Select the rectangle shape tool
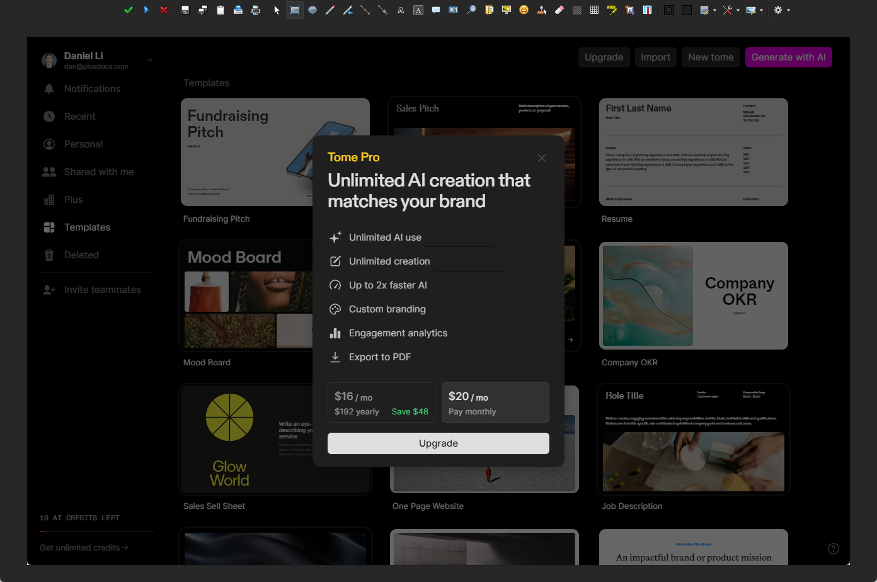The height and width of the screenshot is (582, 877). tap(294, 10)
